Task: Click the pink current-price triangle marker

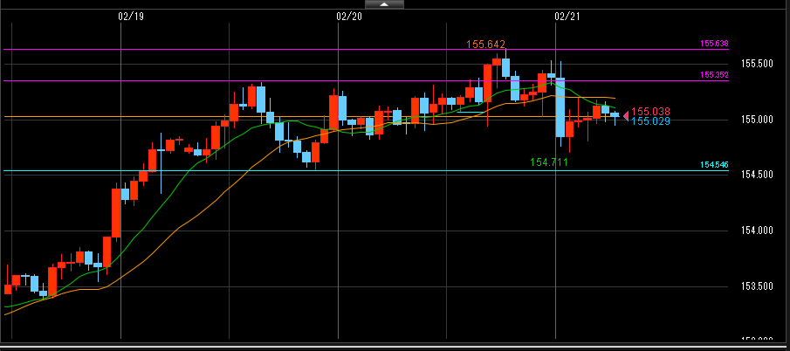Action: 625,114
